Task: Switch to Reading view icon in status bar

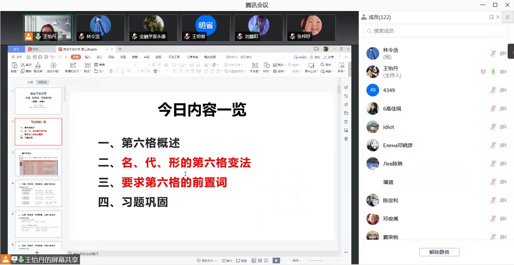Action: [x=266, y=260]
